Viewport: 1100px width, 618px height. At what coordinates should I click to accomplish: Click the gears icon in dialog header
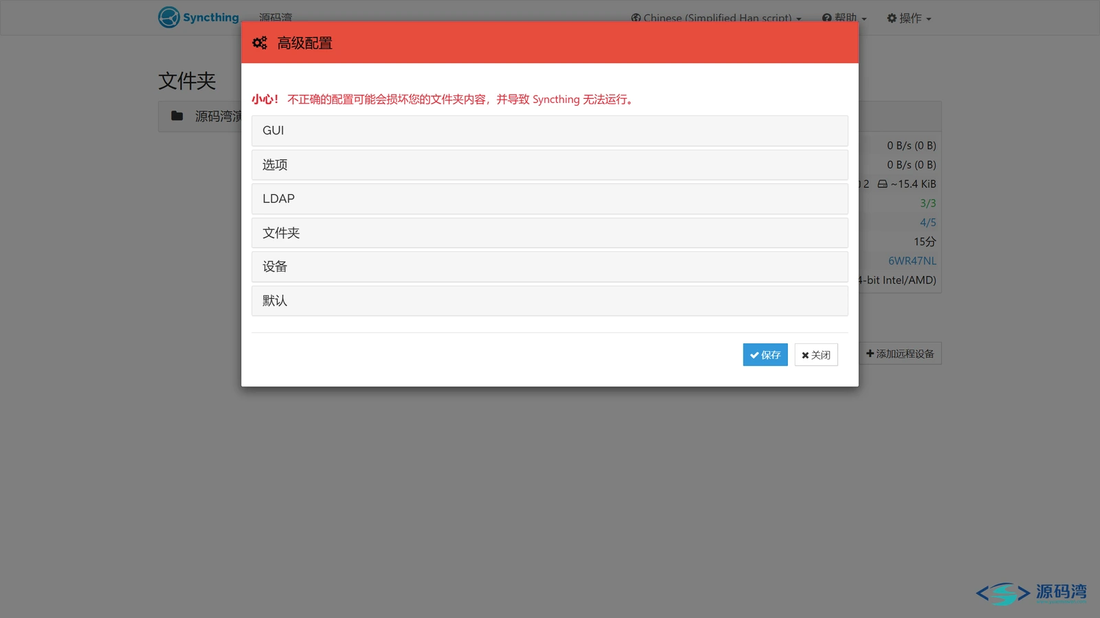coord(260,43)
